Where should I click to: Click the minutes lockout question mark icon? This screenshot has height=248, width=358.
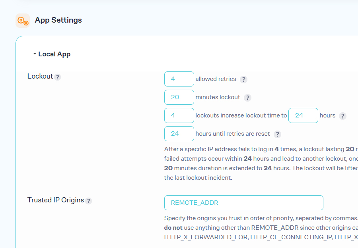pos(247,98)
